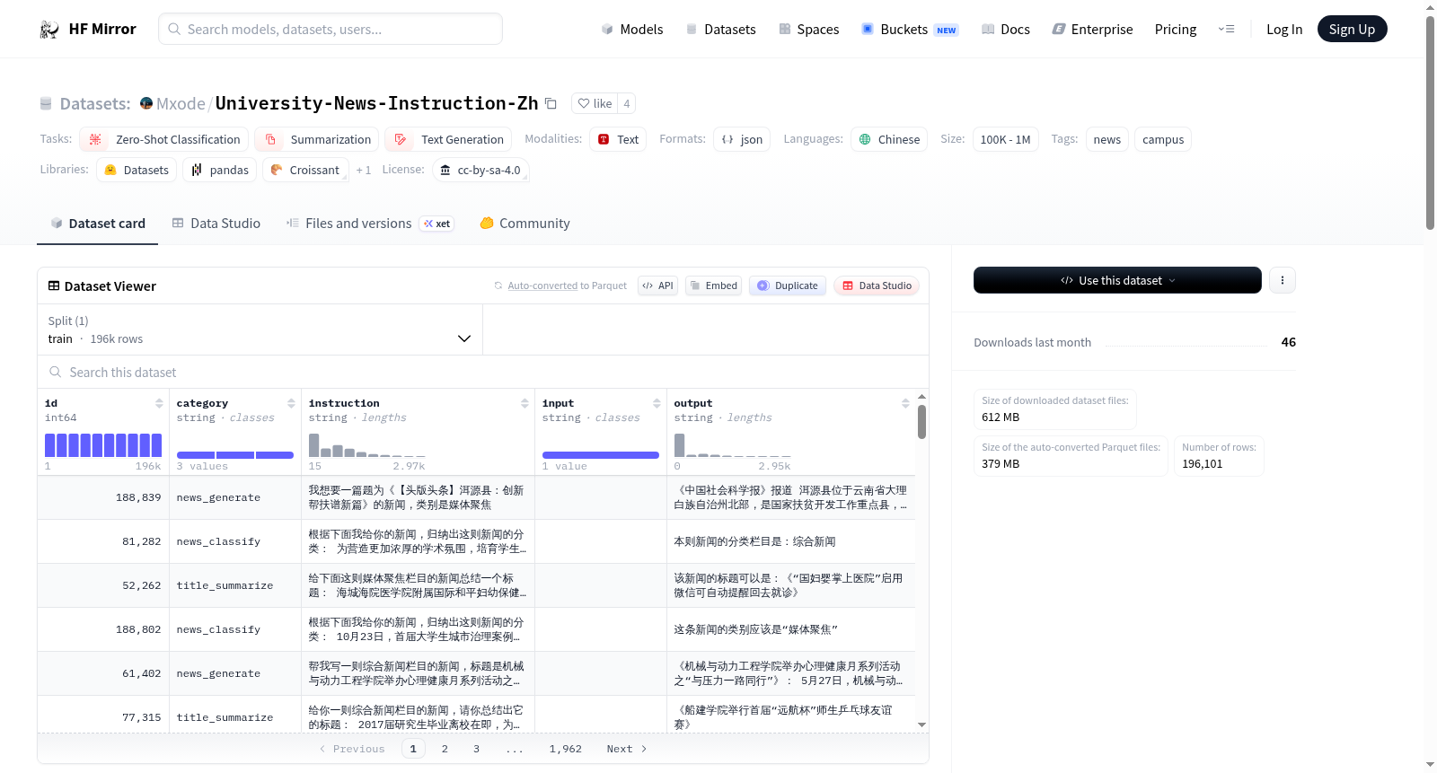Open the three-dot more options menu

[x=1283, y=280]
